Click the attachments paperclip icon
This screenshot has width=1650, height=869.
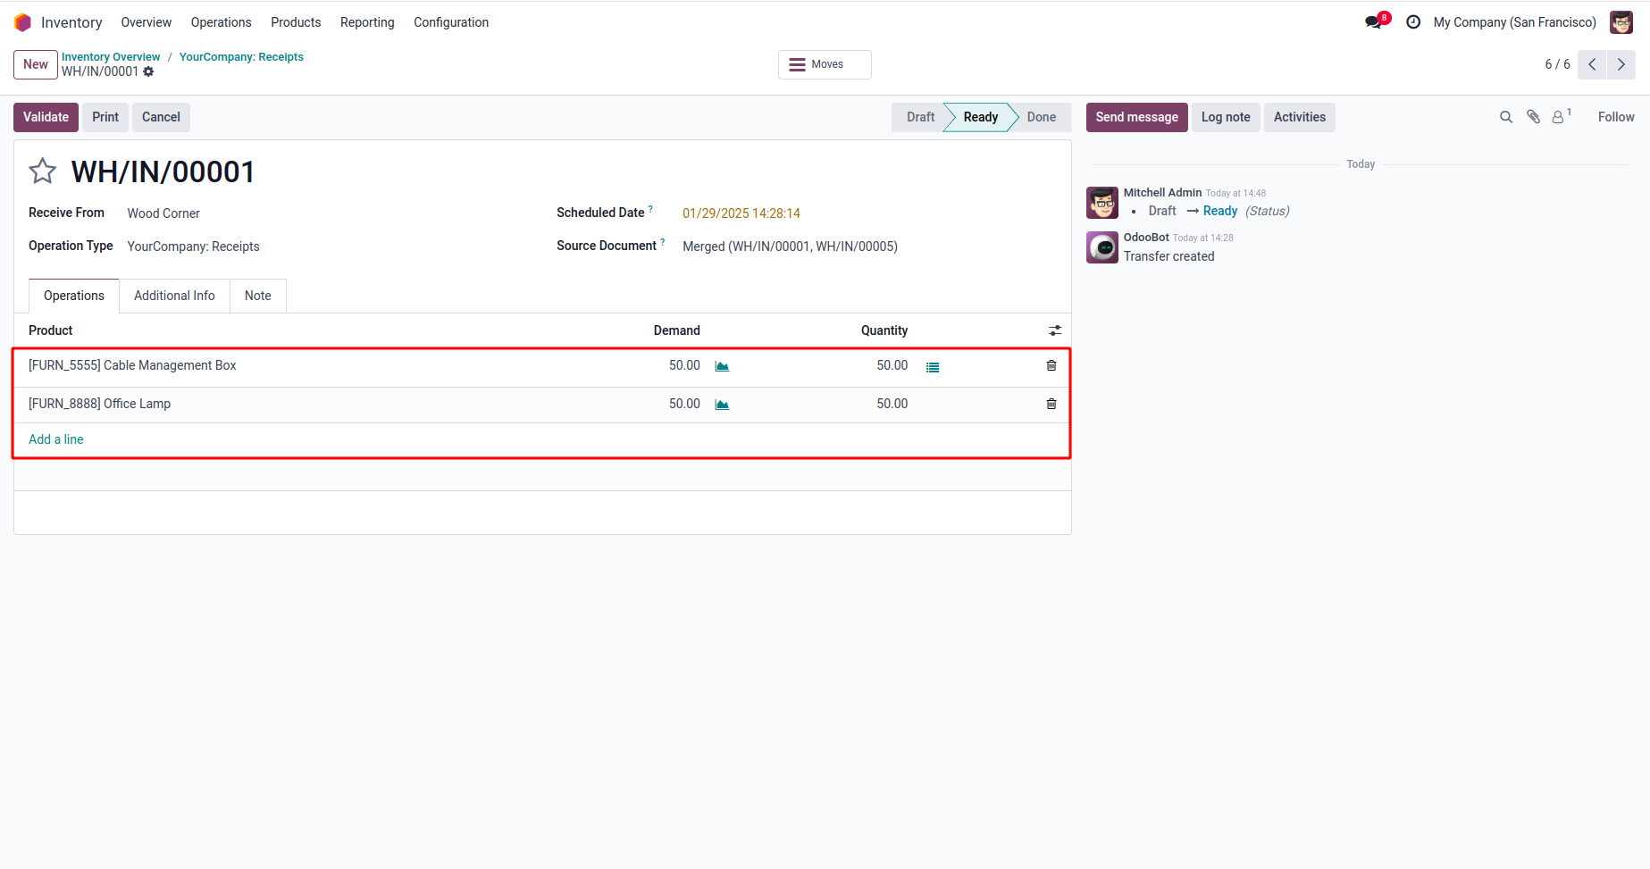tap(1533, 117)
